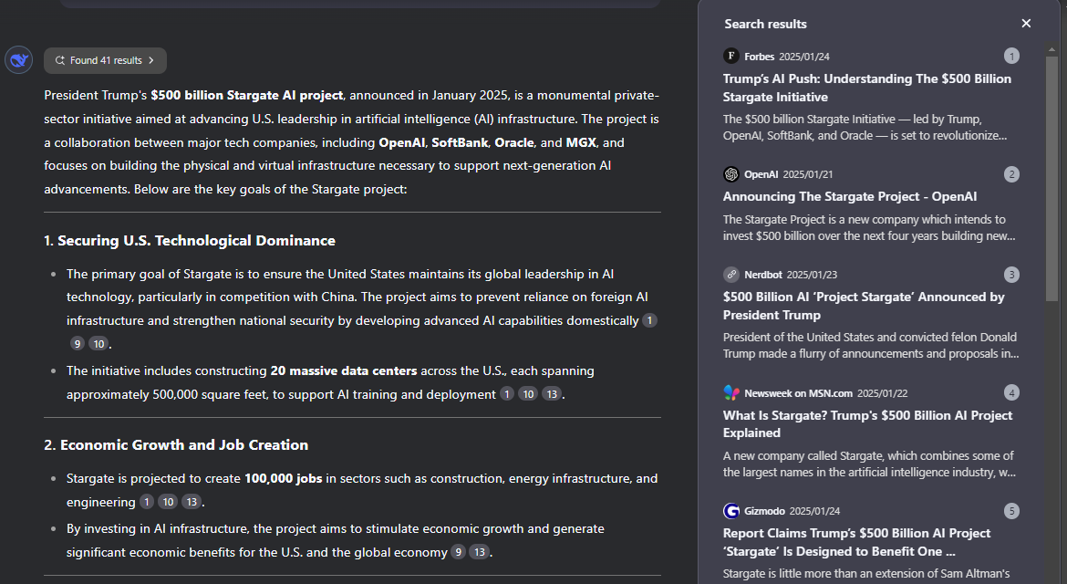Open citation 9 after 'the global economy'
Image resolution: width=1067 pixels, height=584 pixels.
(459, 552)
